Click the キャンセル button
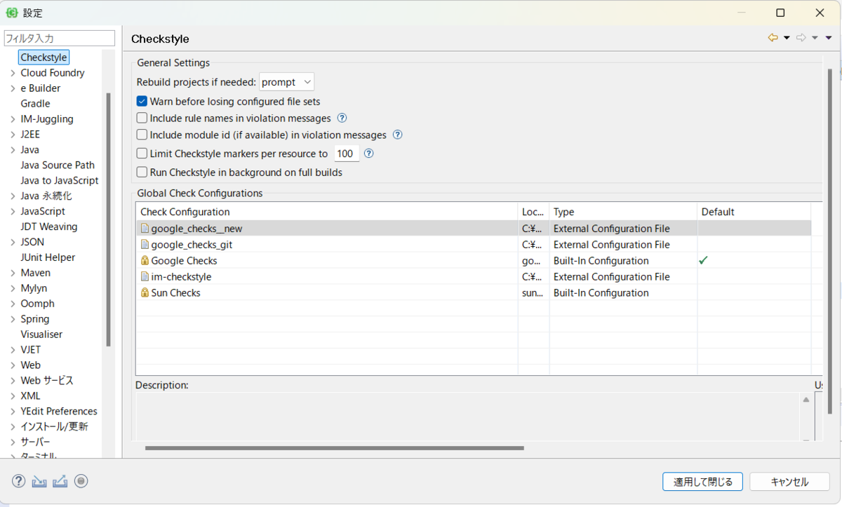This screenshot has height=507, width=842. tap(789, 482)
